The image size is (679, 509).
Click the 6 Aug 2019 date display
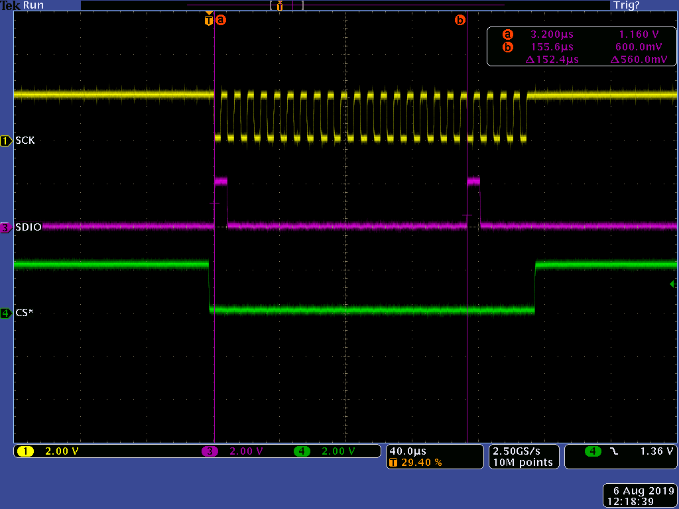point(643,491)
